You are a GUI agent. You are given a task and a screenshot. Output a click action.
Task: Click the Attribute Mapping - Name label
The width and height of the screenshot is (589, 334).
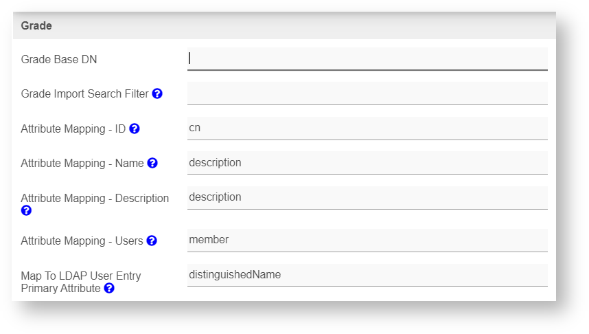point(82,164)
